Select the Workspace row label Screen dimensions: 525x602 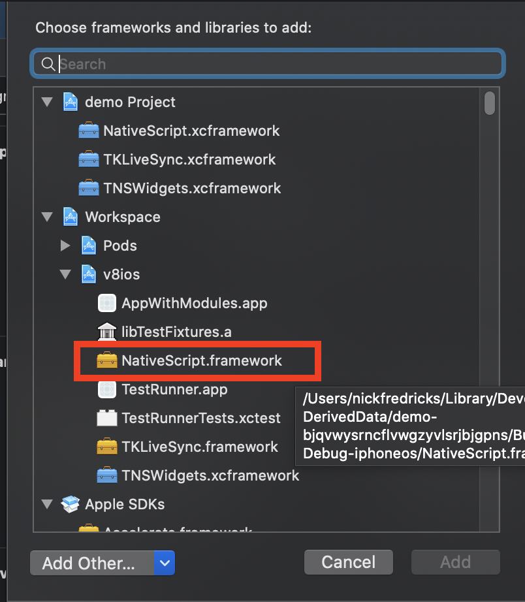pos(123,217)
